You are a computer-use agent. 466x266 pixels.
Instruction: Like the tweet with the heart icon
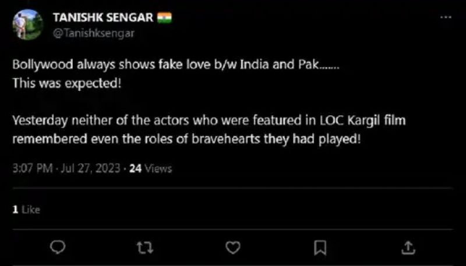[232, 248]
